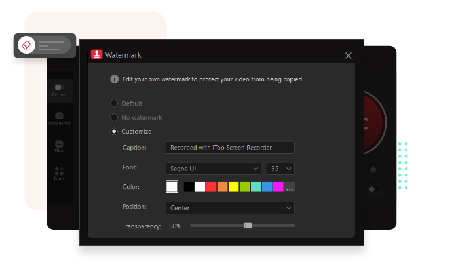Click the red REC button in background window
Viewport: 473px width, 280px height.
pos(374,123)
